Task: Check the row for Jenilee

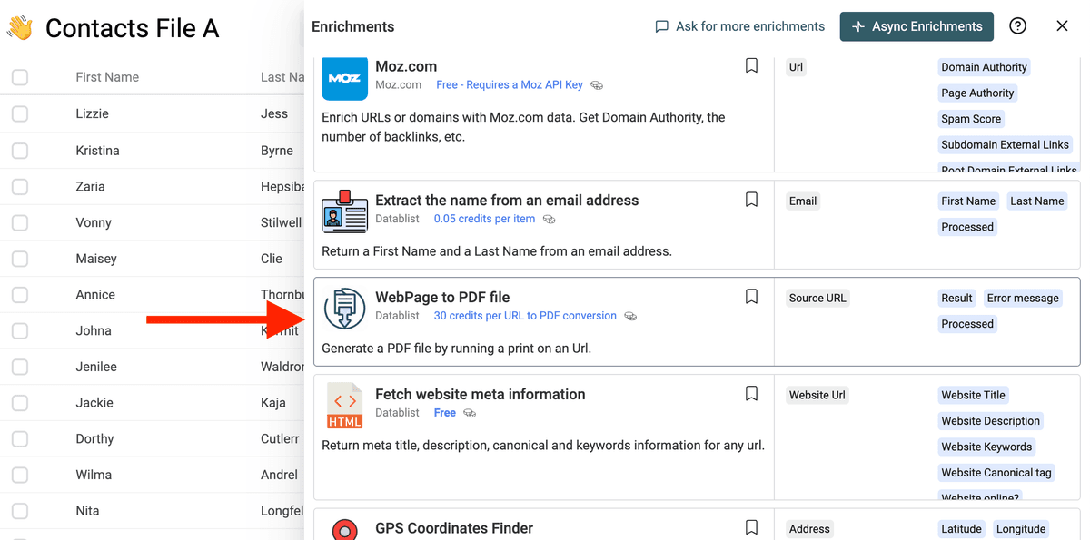Action: pos(20,367)
